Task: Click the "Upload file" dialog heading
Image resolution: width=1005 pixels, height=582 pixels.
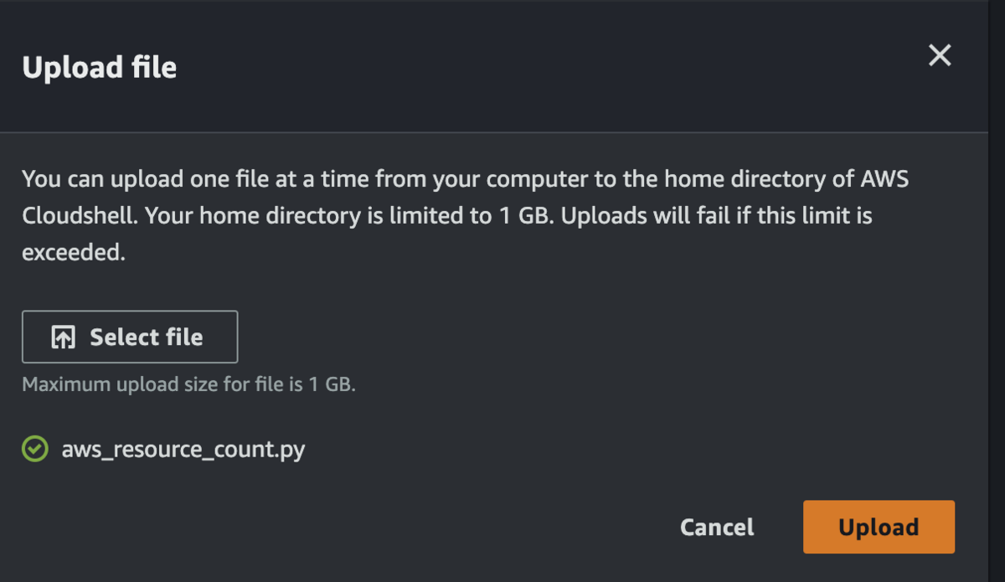Action: 100,67
